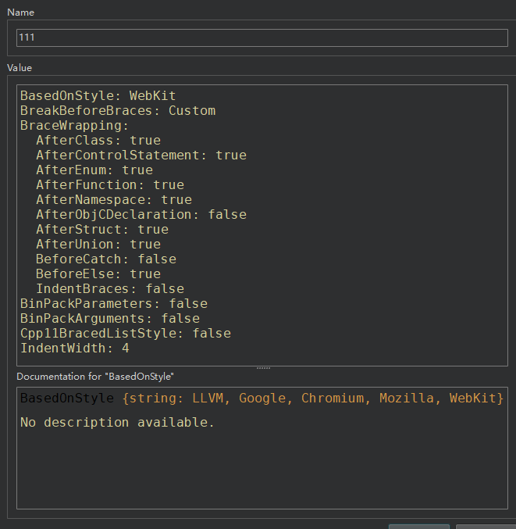Place cursor on the AfterStruct line
This screenshot has width=516, height=529.
(x=101, y=230)
